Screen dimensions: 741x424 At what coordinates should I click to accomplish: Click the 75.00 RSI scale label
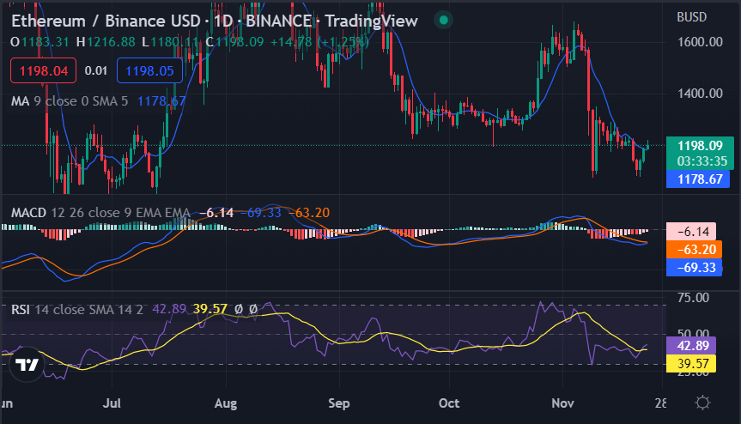pyautogui.click(x=693, y=298)
